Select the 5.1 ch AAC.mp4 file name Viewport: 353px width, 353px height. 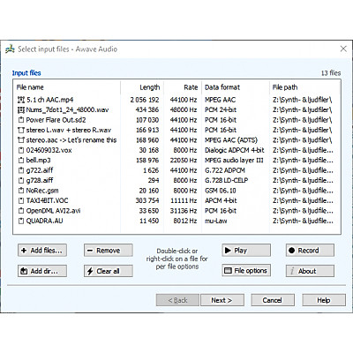(50, 100)
